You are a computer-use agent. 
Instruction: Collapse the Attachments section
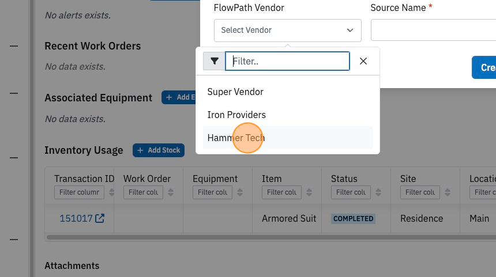(14, 240)
